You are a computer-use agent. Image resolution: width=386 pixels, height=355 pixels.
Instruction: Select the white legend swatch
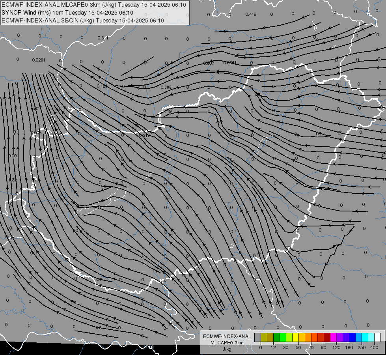tap(378, 338)
